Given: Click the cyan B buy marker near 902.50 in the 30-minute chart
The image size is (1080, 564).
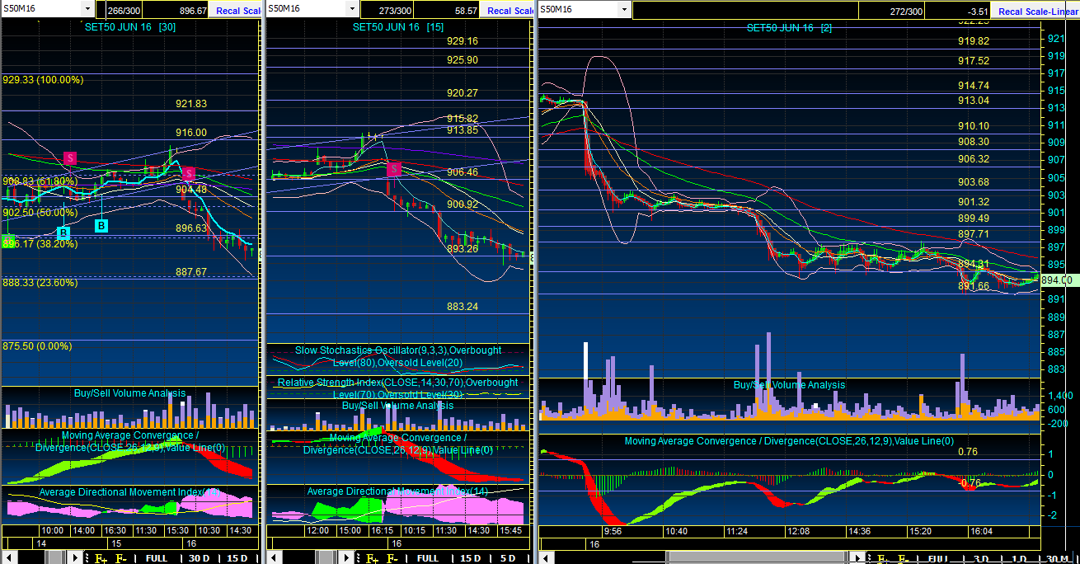Looking at the screenshot, I should 101,225.
